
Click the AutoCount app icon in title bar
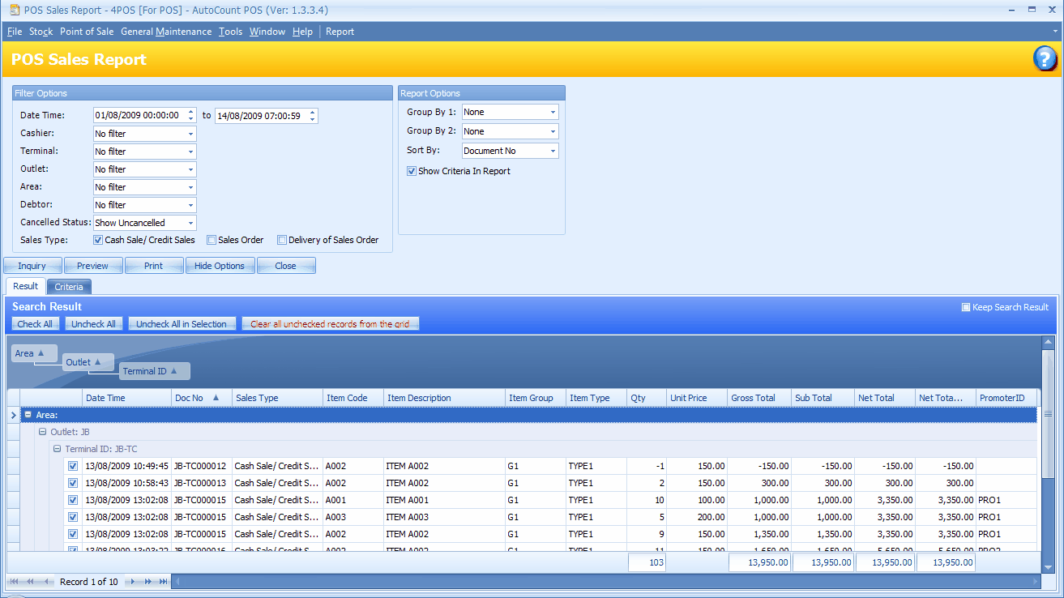click(14, 10)
